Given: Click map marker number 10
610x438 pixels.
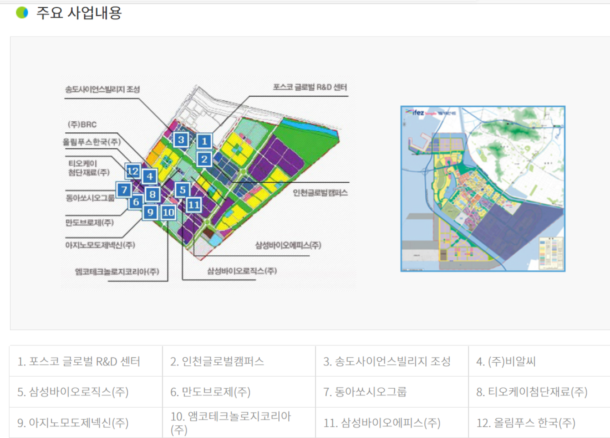Looking at the screenshot, I should click(x=168, y=212).
